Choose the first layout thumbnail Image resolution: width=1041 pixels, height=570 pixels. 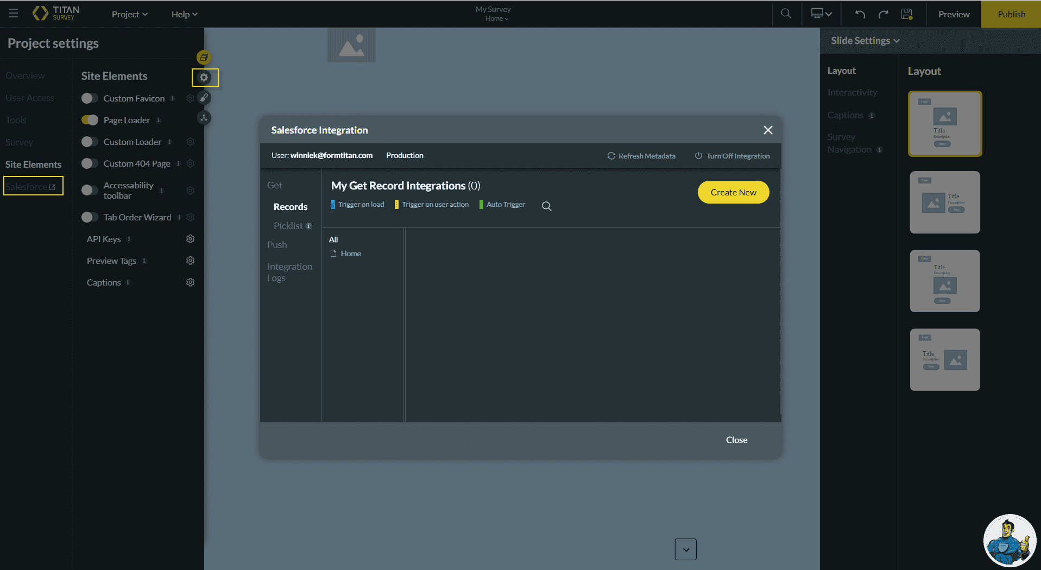click(x=945, y=124)
